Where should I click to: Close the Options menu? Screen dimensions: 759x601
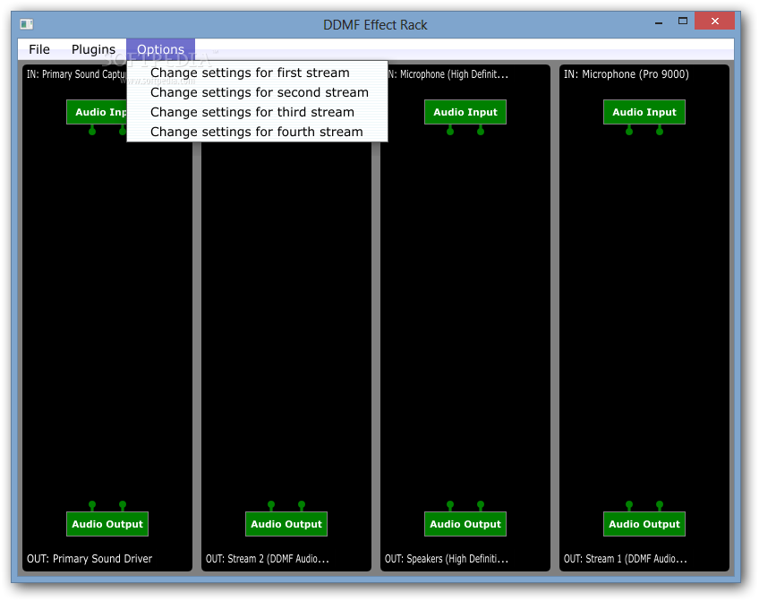click(160, 49)
